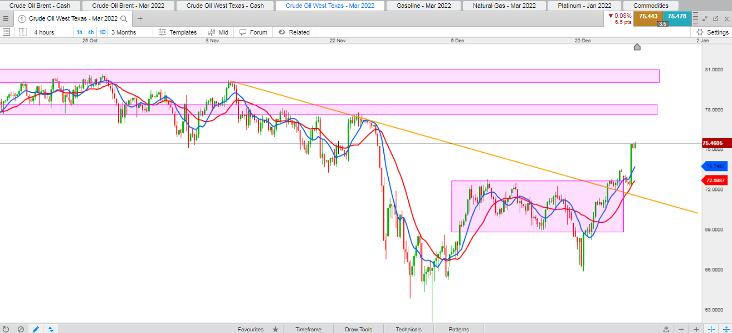This screenshot has height=333, width=732.
Task: Click the drag handle next to the buy price
Action: (x=695, y=18)
